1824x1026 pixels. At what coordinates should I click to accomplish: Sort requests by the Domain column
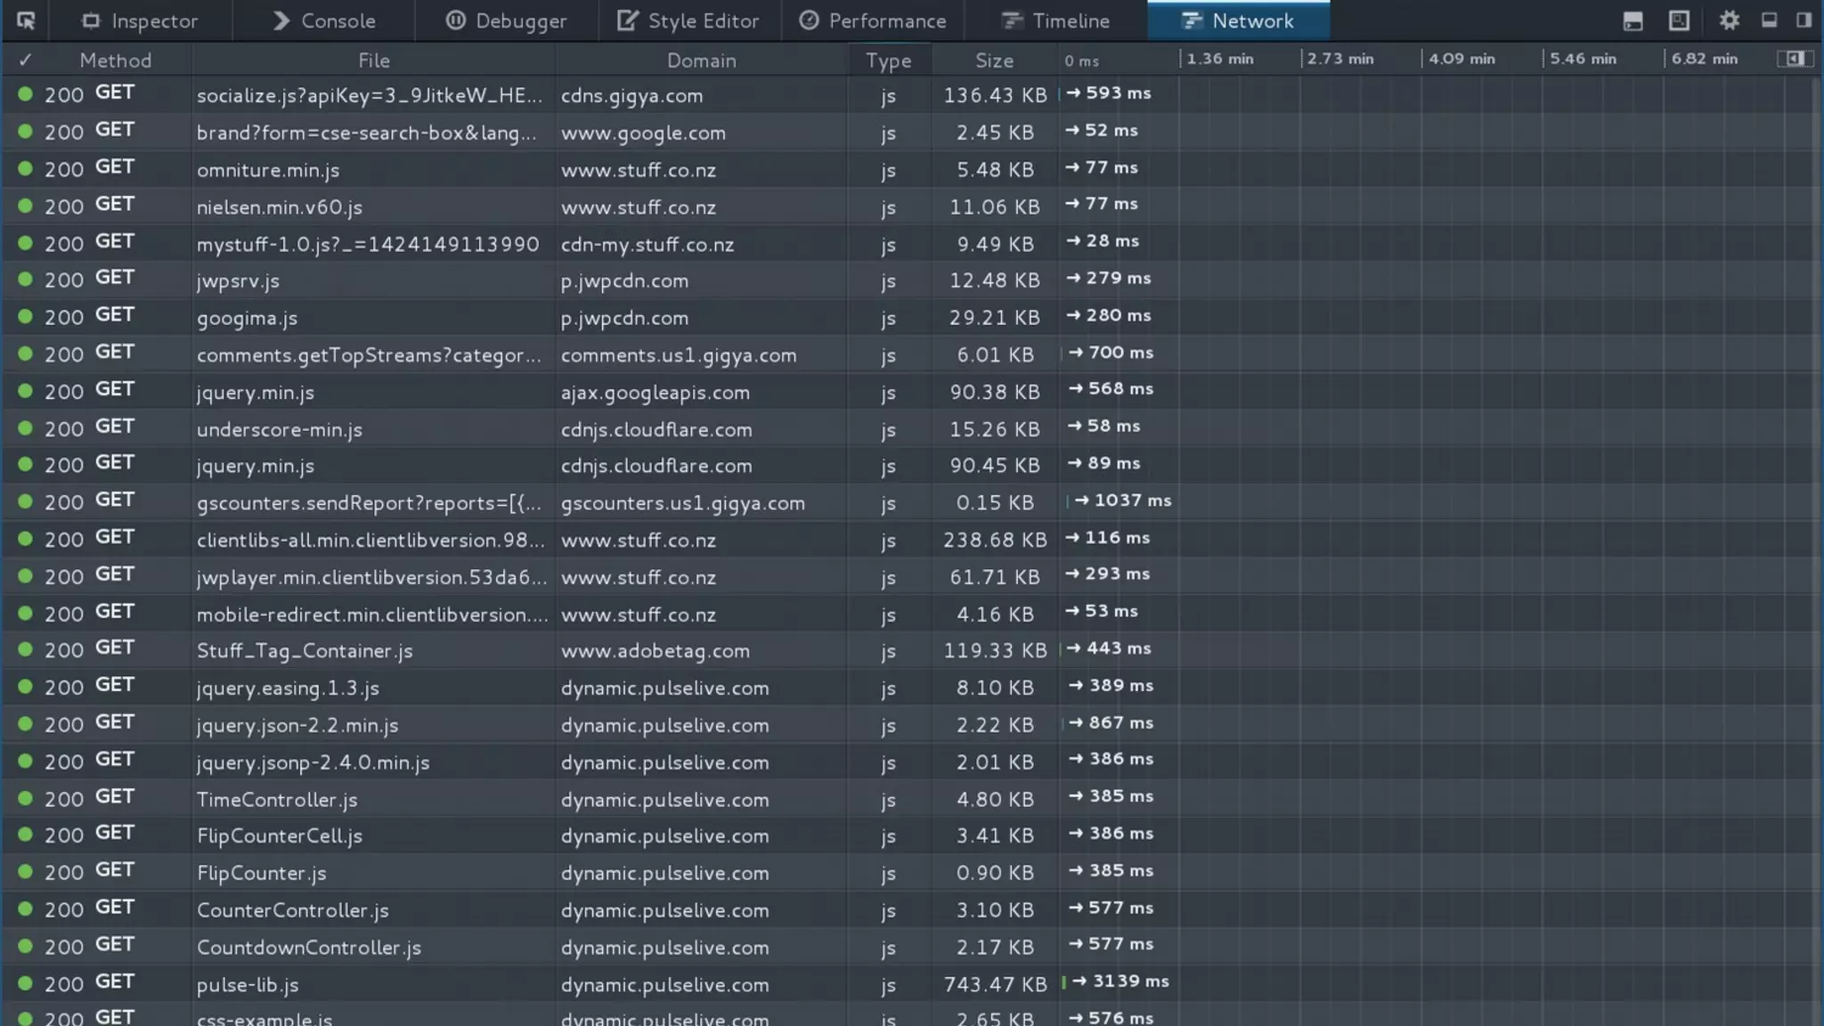tap(701, 60)
